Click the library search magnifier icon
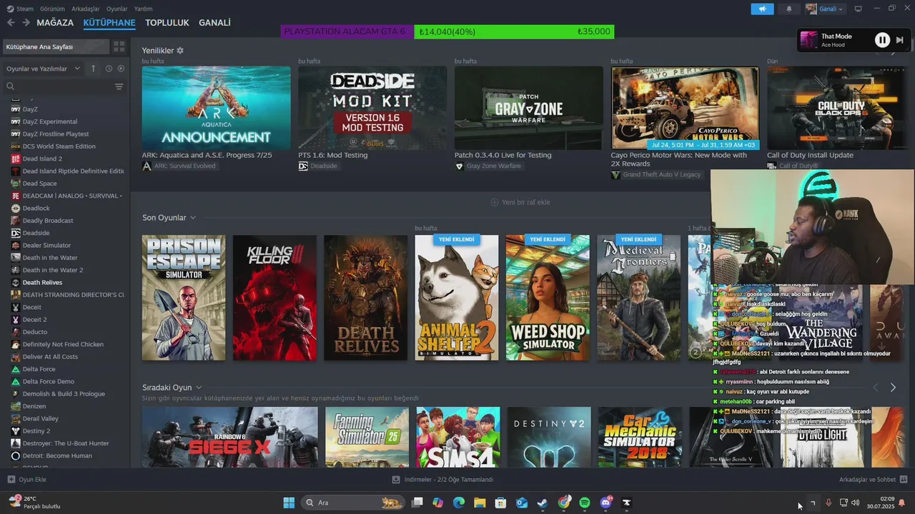 pos(11,86)
